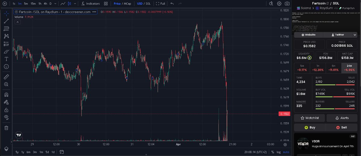Switch the chart to MCap view
The image size is (361, 156).
(127, 4)
